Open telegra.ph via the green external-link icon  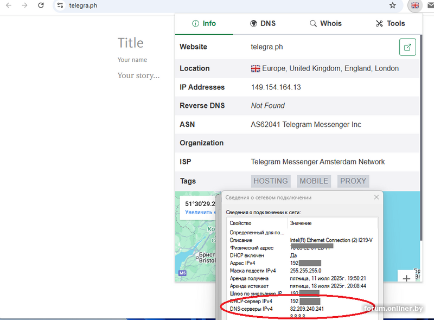pos(407,47)
